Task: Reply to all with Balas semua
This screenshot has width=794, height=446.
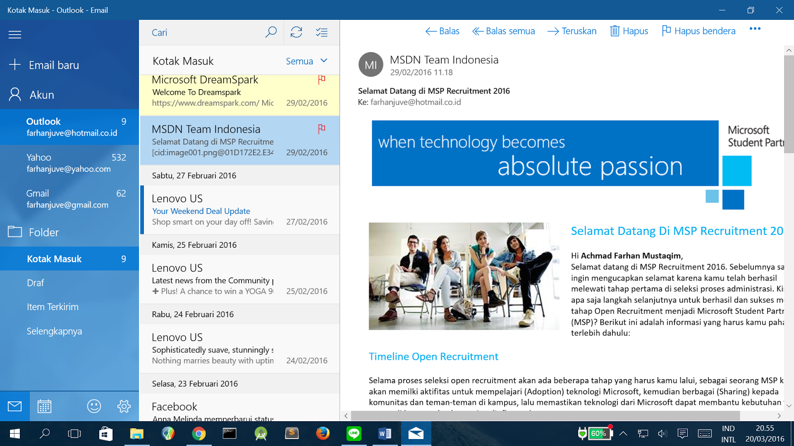Action: click(504, 31)
